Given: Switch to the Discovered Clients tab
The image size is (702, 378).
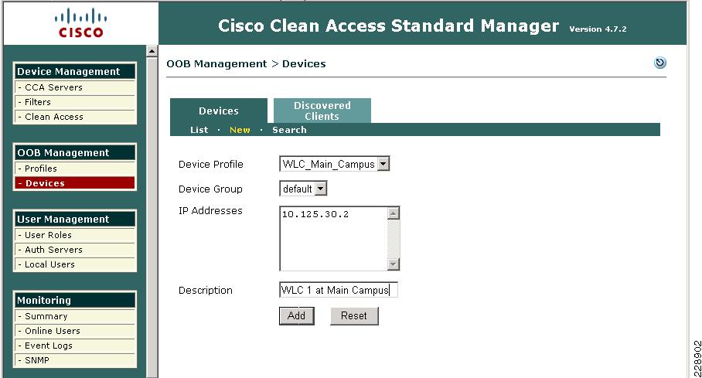Looking at the screenshot, I should click(322, 111).
